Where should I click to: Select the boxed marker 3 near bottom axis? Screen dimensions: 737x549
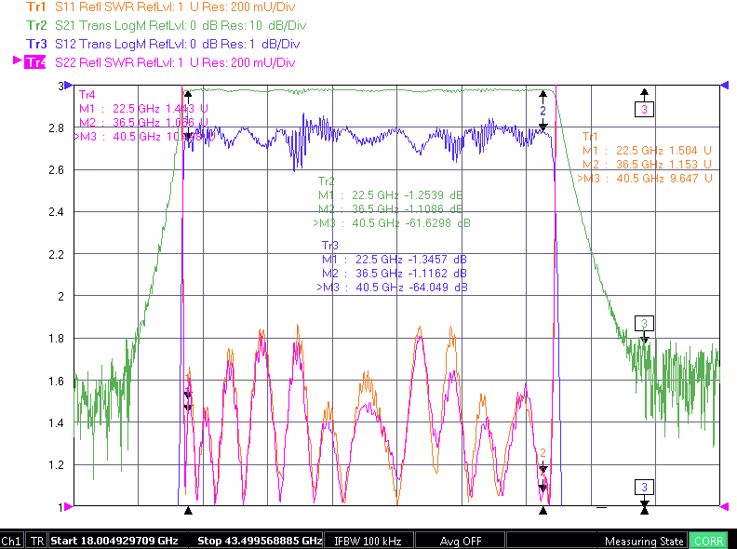[644, 487]
